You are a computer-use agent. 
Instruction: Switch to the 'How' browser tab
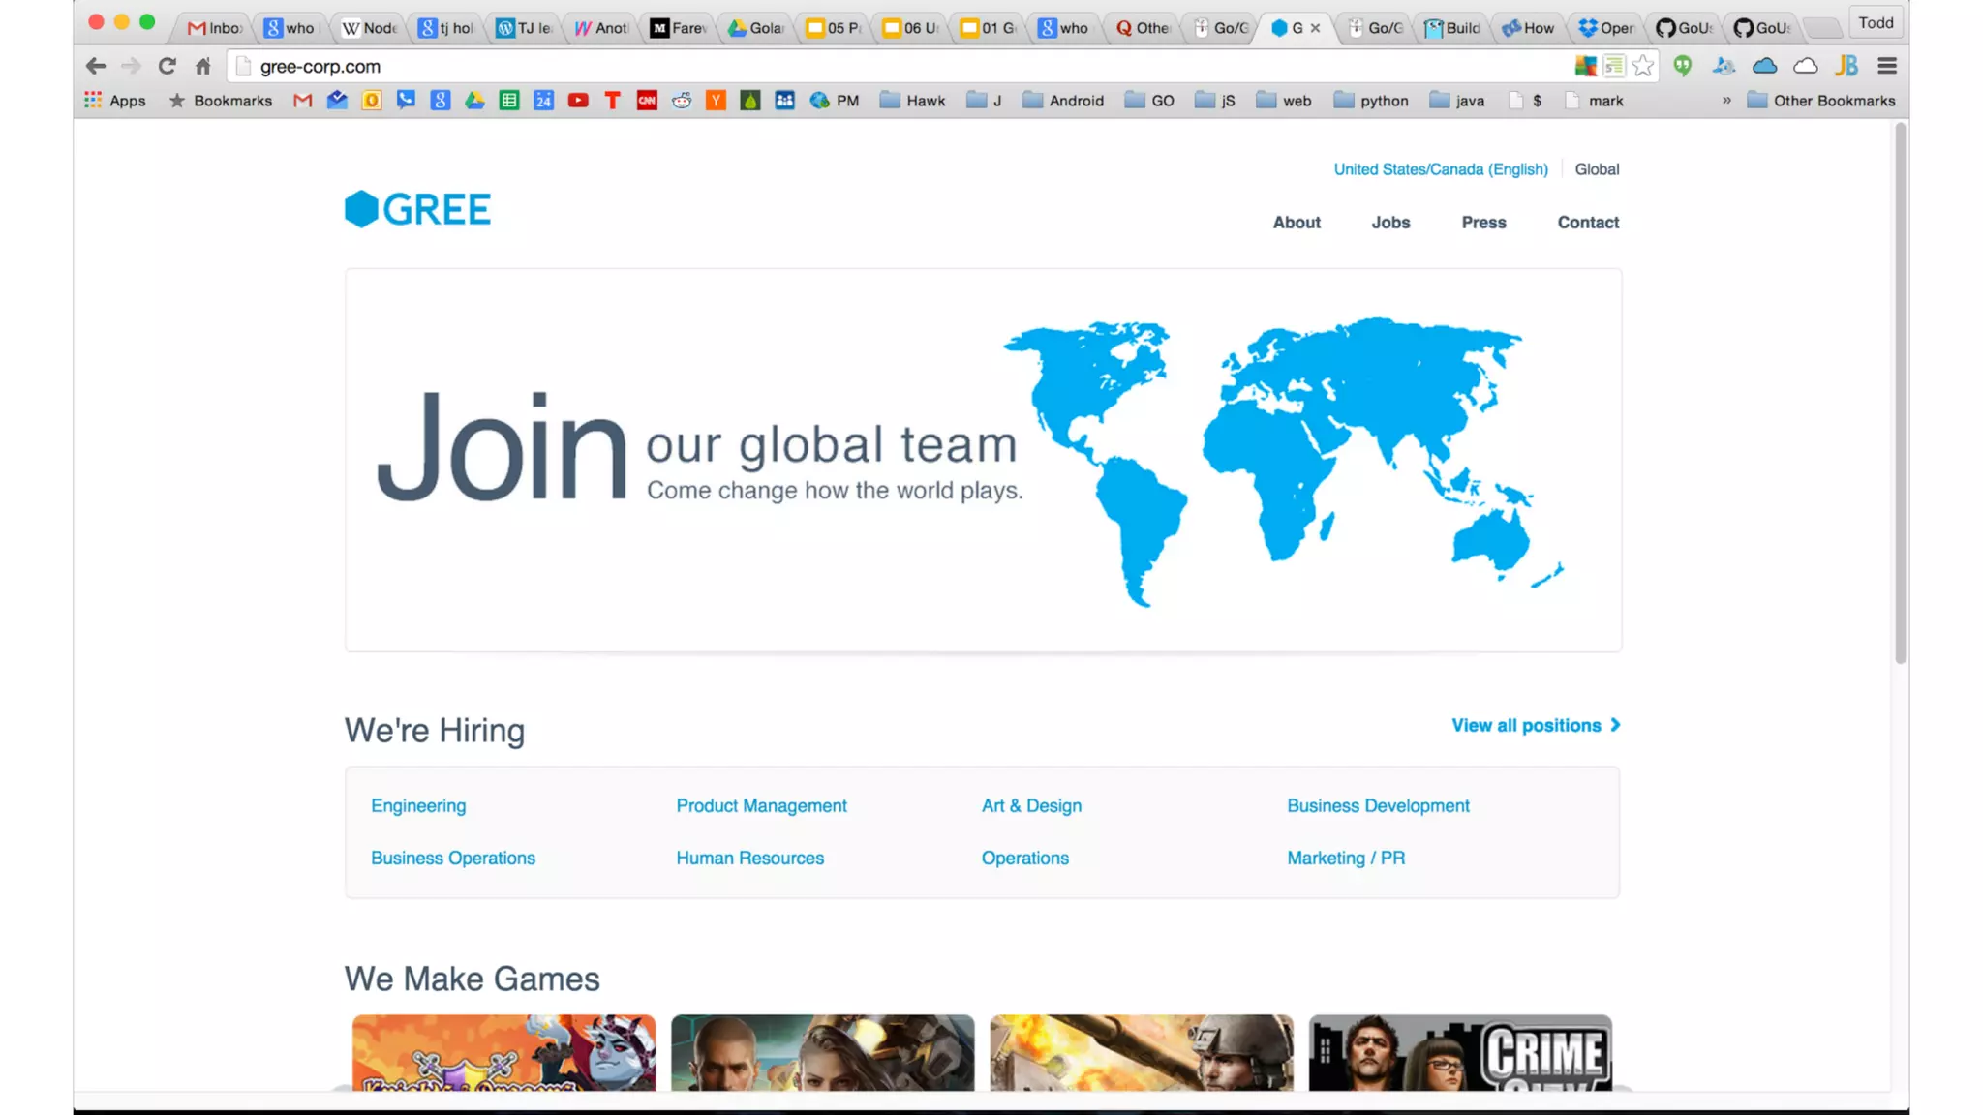coord(1528,28)
